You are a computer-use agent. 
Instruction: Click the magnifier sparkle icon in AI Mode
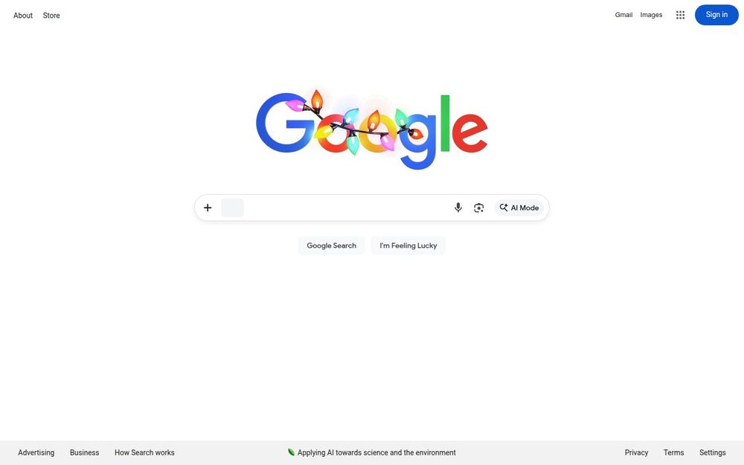click(504, 208)
